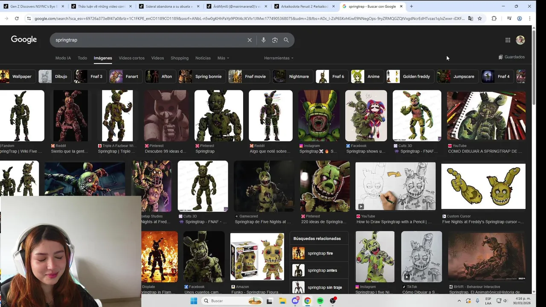Filter images by Golden freddy chip
546x307 pixels.
[x=410, y=76]
